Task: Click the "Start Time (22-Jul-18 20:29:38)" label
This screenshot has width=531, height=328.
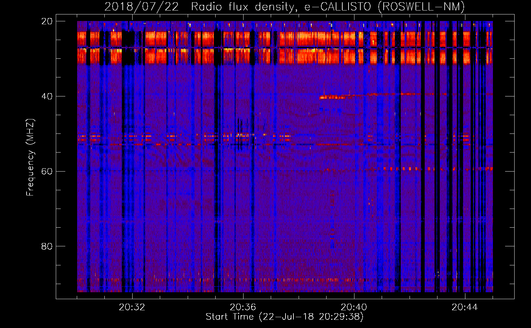Action: click(x=285, y=317)
